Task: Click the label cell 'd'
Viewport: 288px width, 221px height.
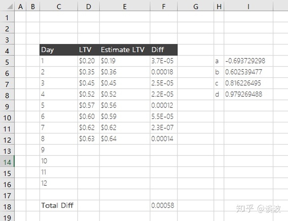Action: (219, 94)
